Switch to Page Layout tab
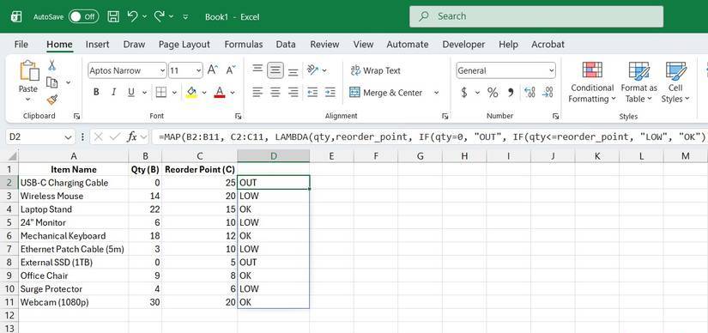Screen dimensions: 708x333 (185, 45)
